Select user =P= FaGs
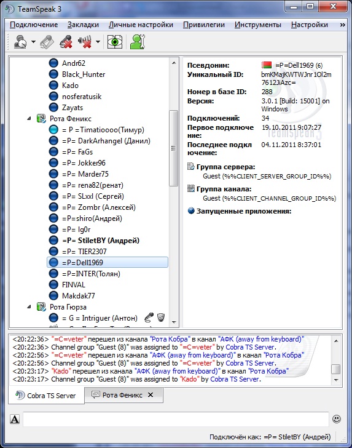The image size is (352, 448). pyautogui.click(x=77, y=152)
